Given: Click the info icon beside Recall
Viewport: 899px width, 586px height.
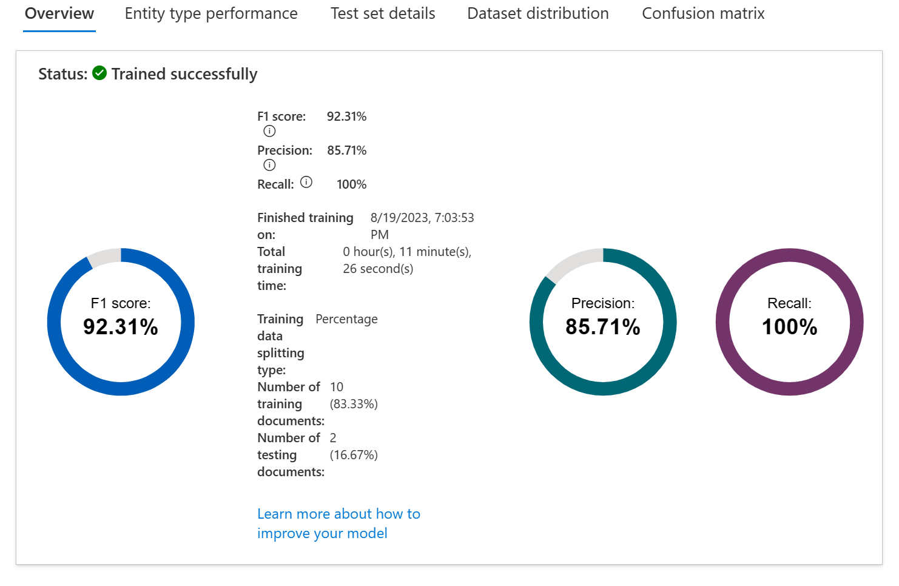Looking at the screenshot, I should click(306, 182).
